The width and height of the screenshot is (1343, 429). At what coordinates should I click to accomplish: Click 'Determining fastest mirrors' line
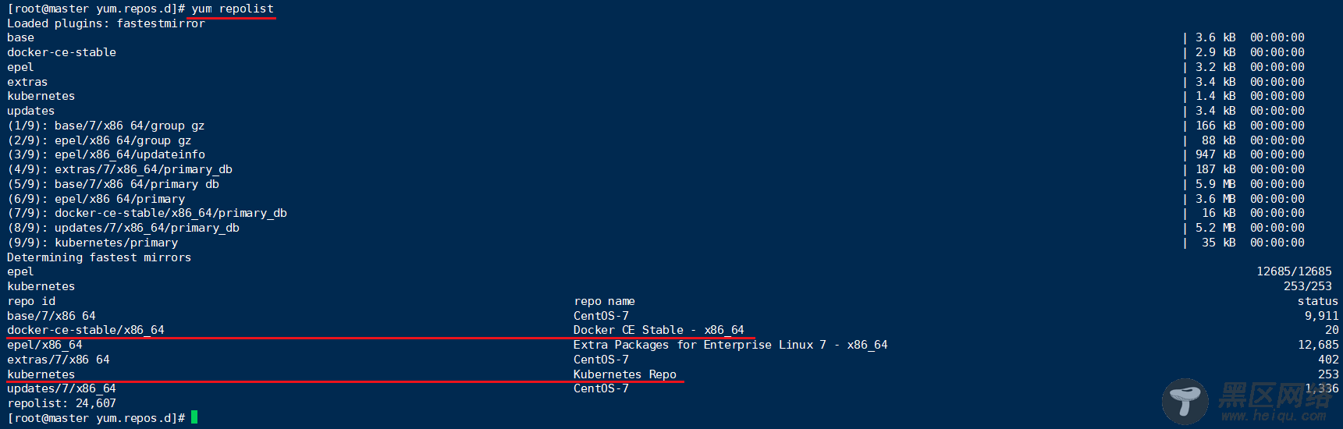(x=99, y=257)
